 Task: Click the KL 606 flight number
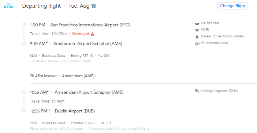click(x=104, y=56)
